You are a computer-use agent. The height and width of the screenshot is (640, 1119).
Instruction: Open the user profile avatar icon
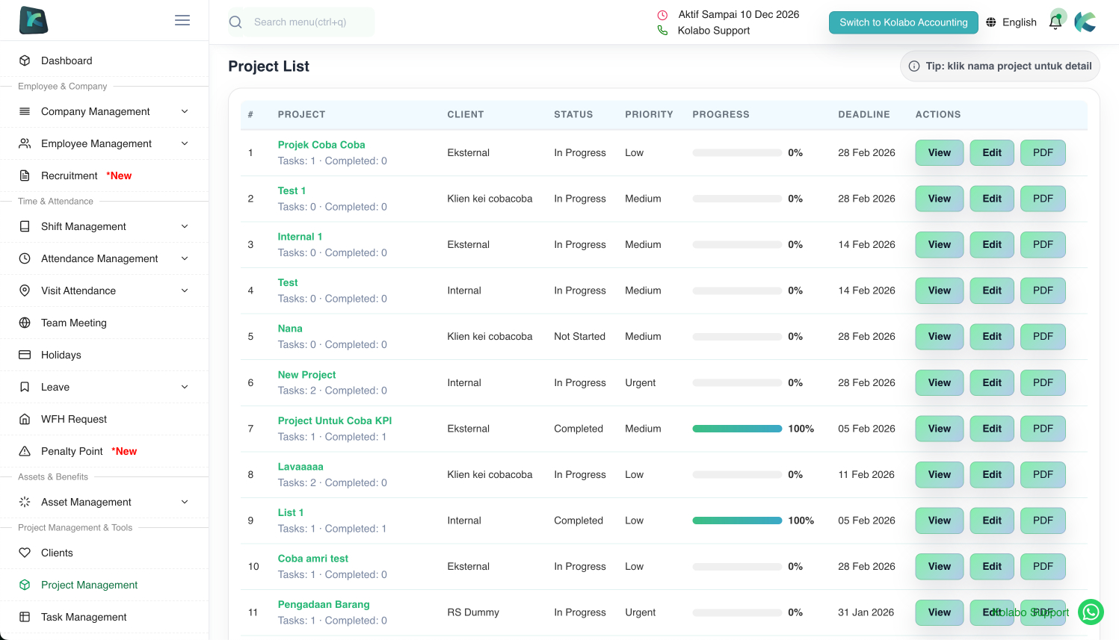coord(1085,22)
